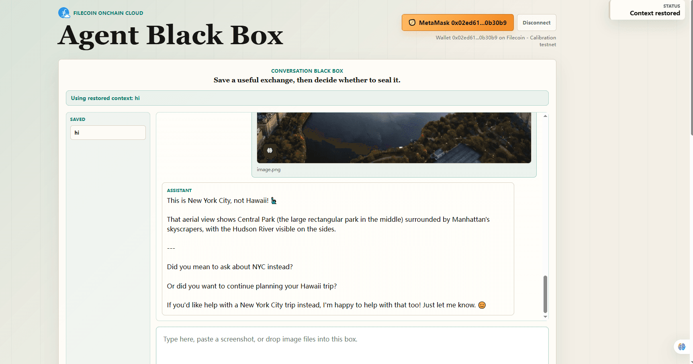Click text 'This is New York City, not Hawaii!'
This screenshot has height=364, width=693.
(218, 200)
